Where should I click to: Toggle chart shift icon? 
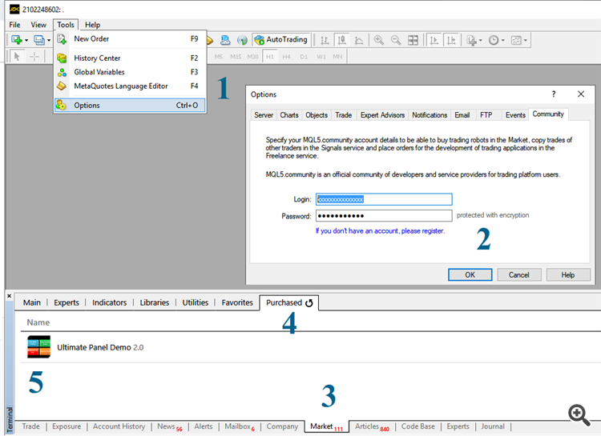tap(451, 40)
